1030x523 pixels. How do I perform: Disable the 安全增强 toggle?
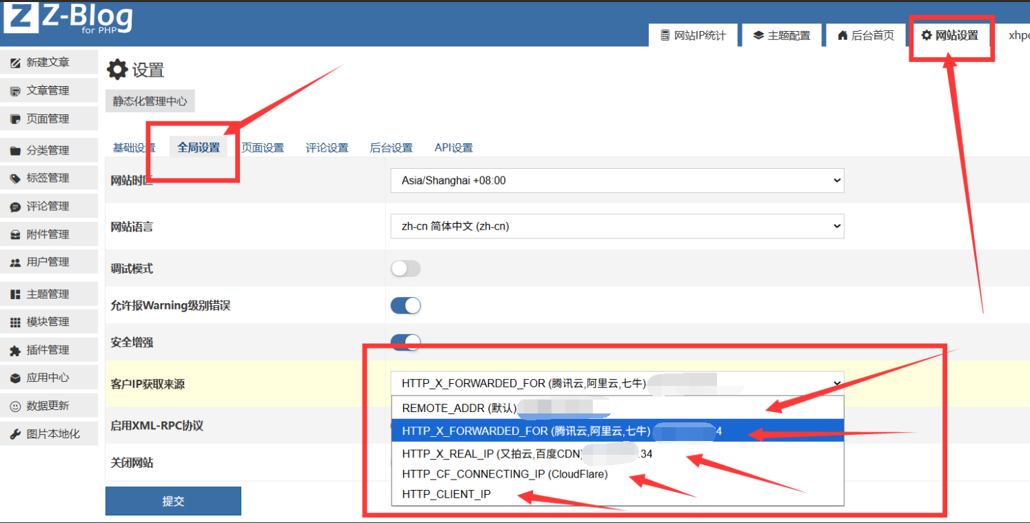point(405,342)
